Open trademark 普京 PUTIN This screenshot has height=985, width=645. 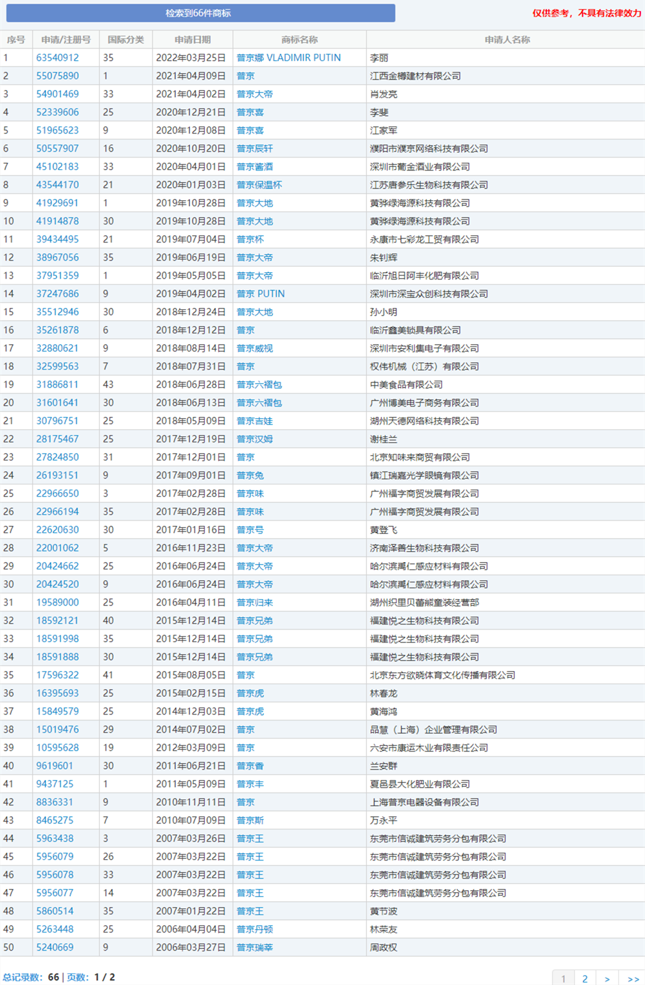click(260, 293)
